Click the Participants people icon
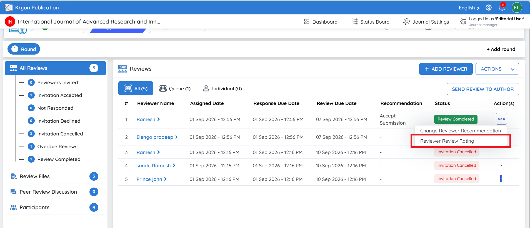This screenshot has width=530, height=228. click(13, 207)
